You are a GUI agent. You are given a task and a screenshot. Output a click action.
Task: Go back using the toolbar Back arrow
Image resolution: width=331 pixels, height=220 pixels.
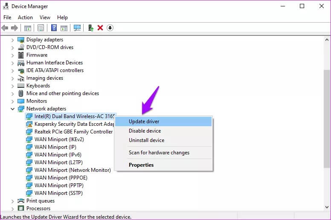(5, 28)
